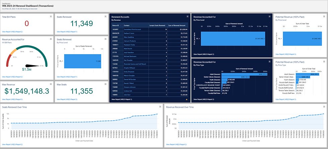Open View Report in Revenue By Price Level
This screenshot has height=149, width=328.
[x=204, y=54]
